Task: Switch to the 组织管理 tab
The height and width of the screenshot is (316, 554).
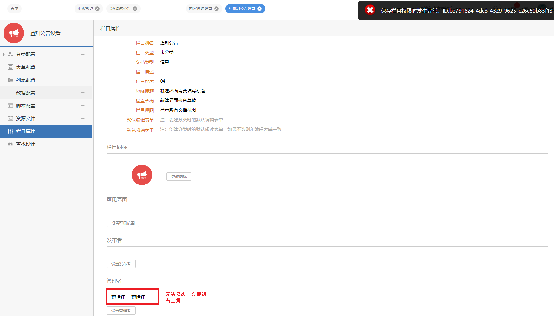Action: tap(85, 9)
